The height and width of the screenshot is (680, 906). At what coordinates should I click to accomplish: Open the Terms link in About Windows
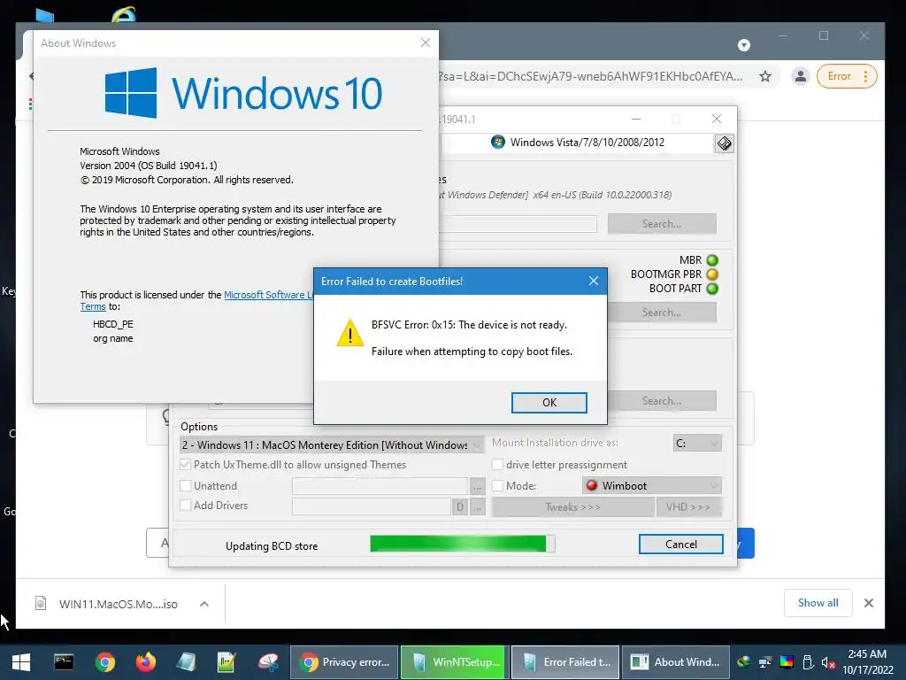(x=93, y=306)
